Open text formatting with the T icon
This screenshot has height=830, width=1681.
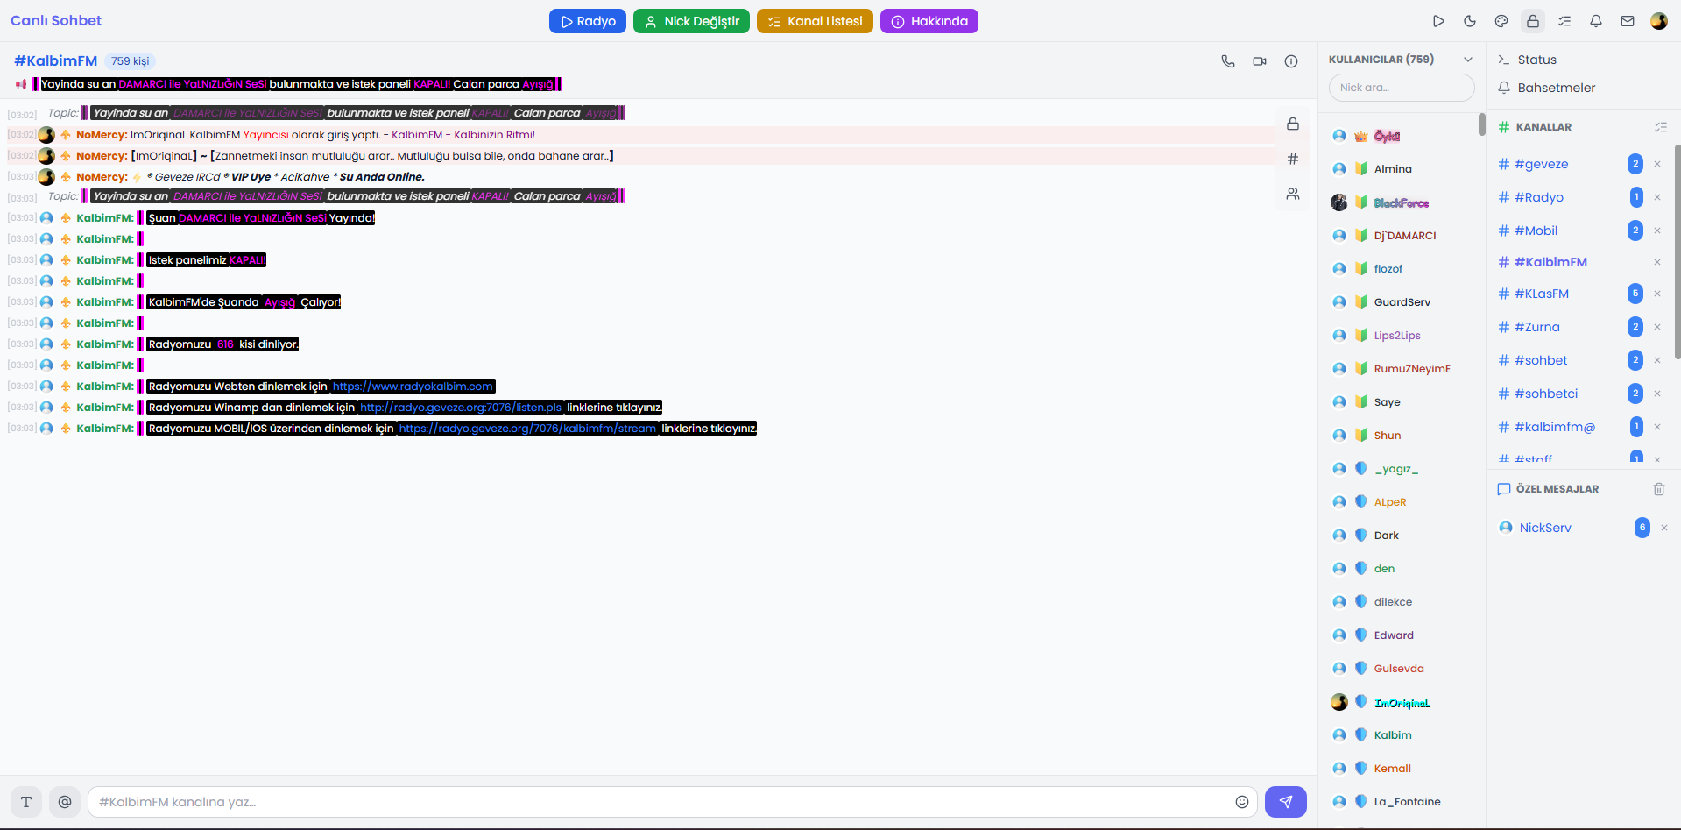point(25,801)
